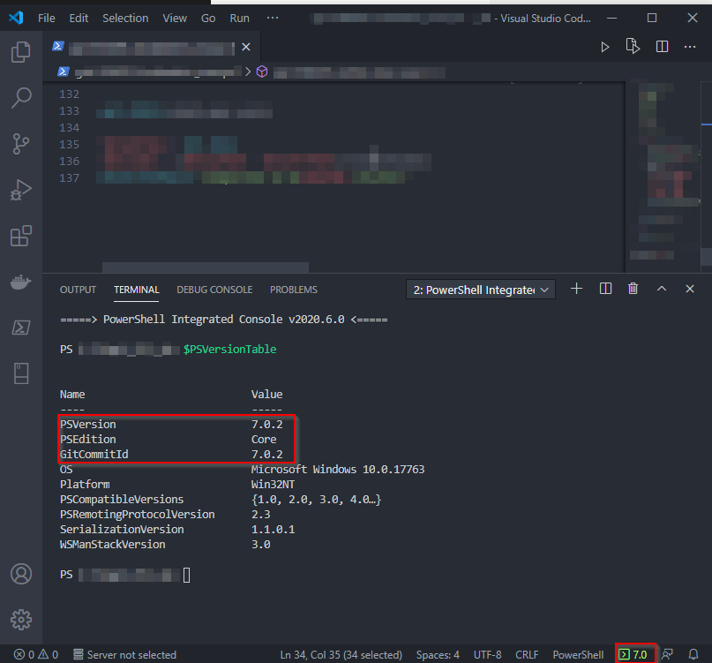Image resolution: width=712 pixels, height=663 pixels.
Task: Create a new terminal with plus icon
Action: 577,289
